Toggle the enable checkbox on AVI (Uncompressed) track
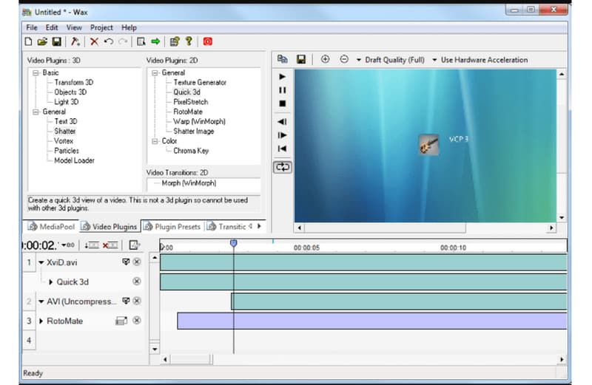 (126, 301)
